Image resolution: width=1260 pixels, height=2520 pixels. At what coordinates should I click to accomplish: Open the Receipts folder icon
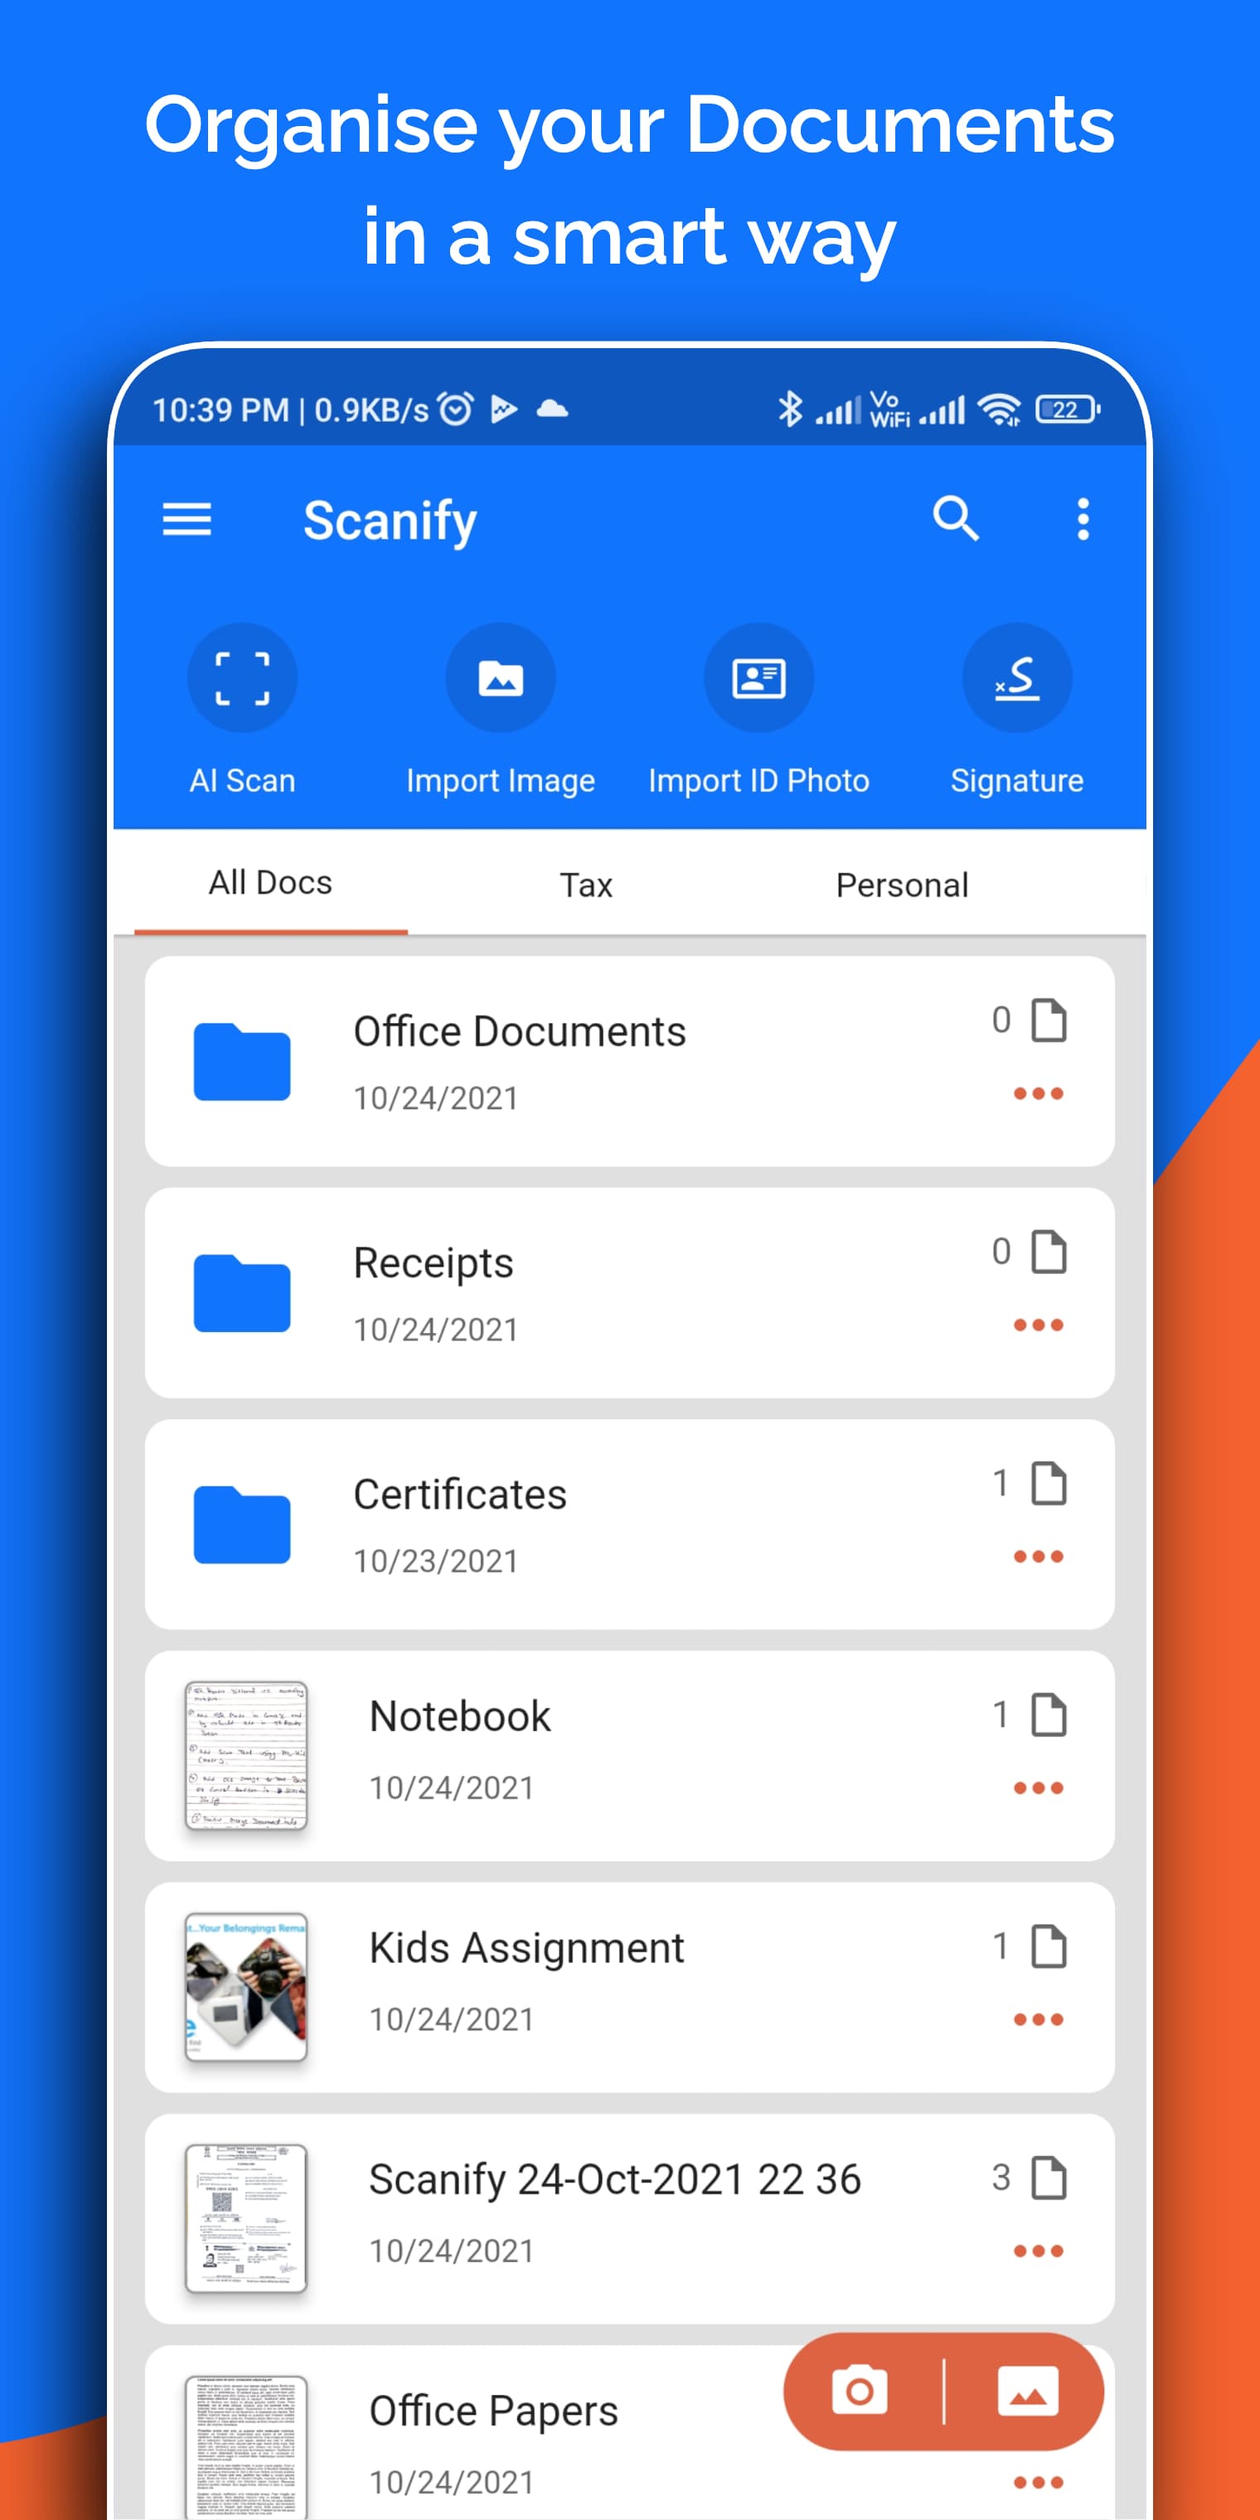coord(241,1293)
